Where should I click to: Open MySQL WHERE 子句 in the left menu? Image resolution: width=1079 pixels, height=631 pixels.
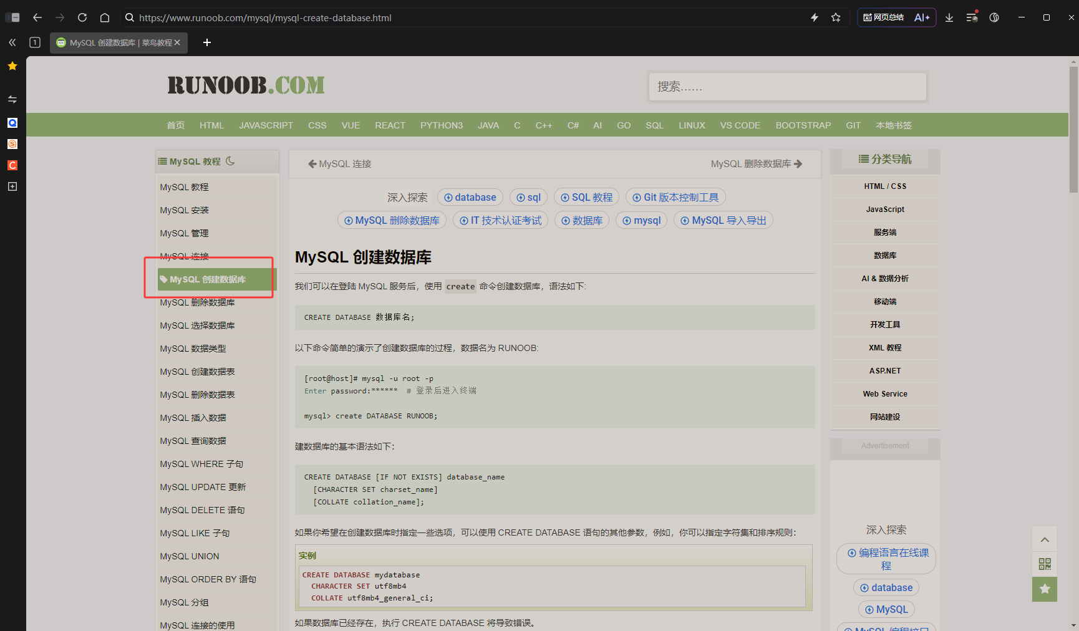[216, 464]
